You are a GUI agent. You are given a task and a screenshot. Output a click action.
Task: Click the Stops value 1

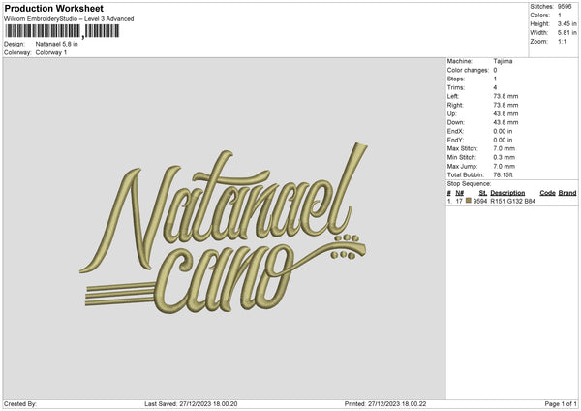point(495,79)
